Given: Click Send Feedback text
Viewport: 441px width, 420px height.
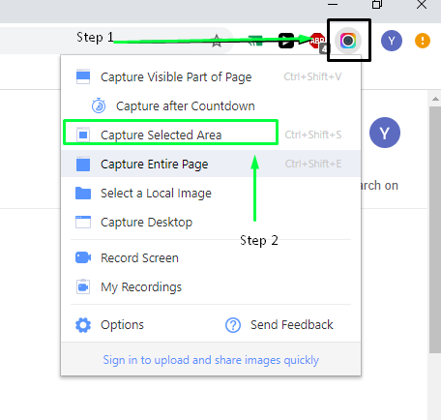Looking at the screenshot, I should [291, 324].
